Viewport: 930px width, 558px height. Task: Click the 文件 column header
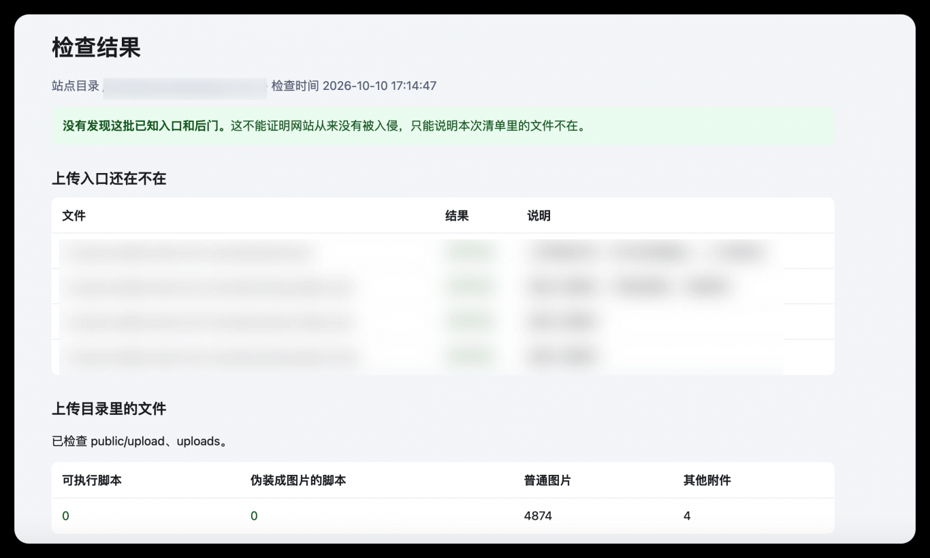74,216
